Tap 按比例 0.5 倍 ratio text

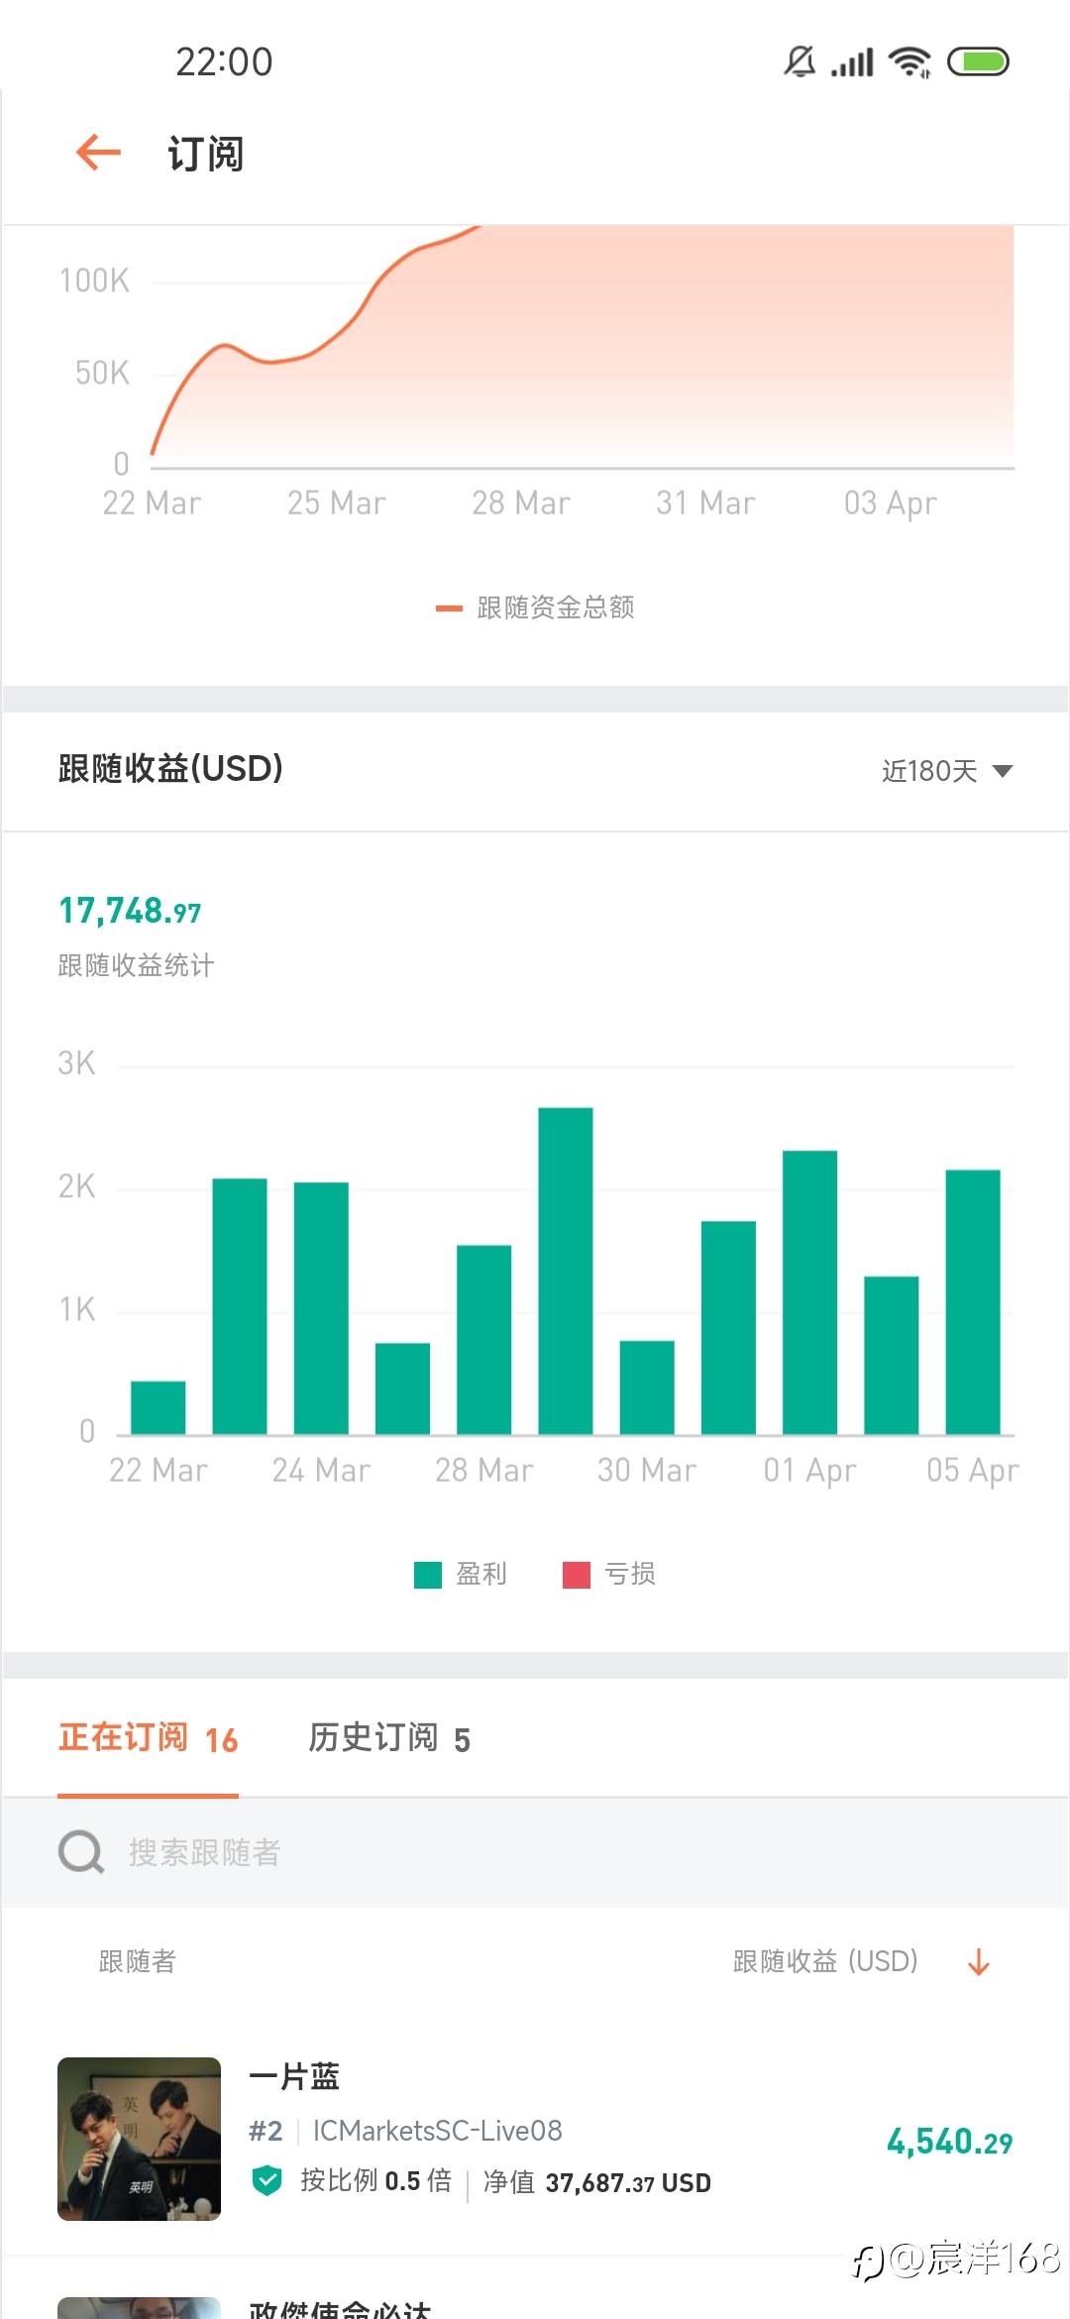(376, 2181)
